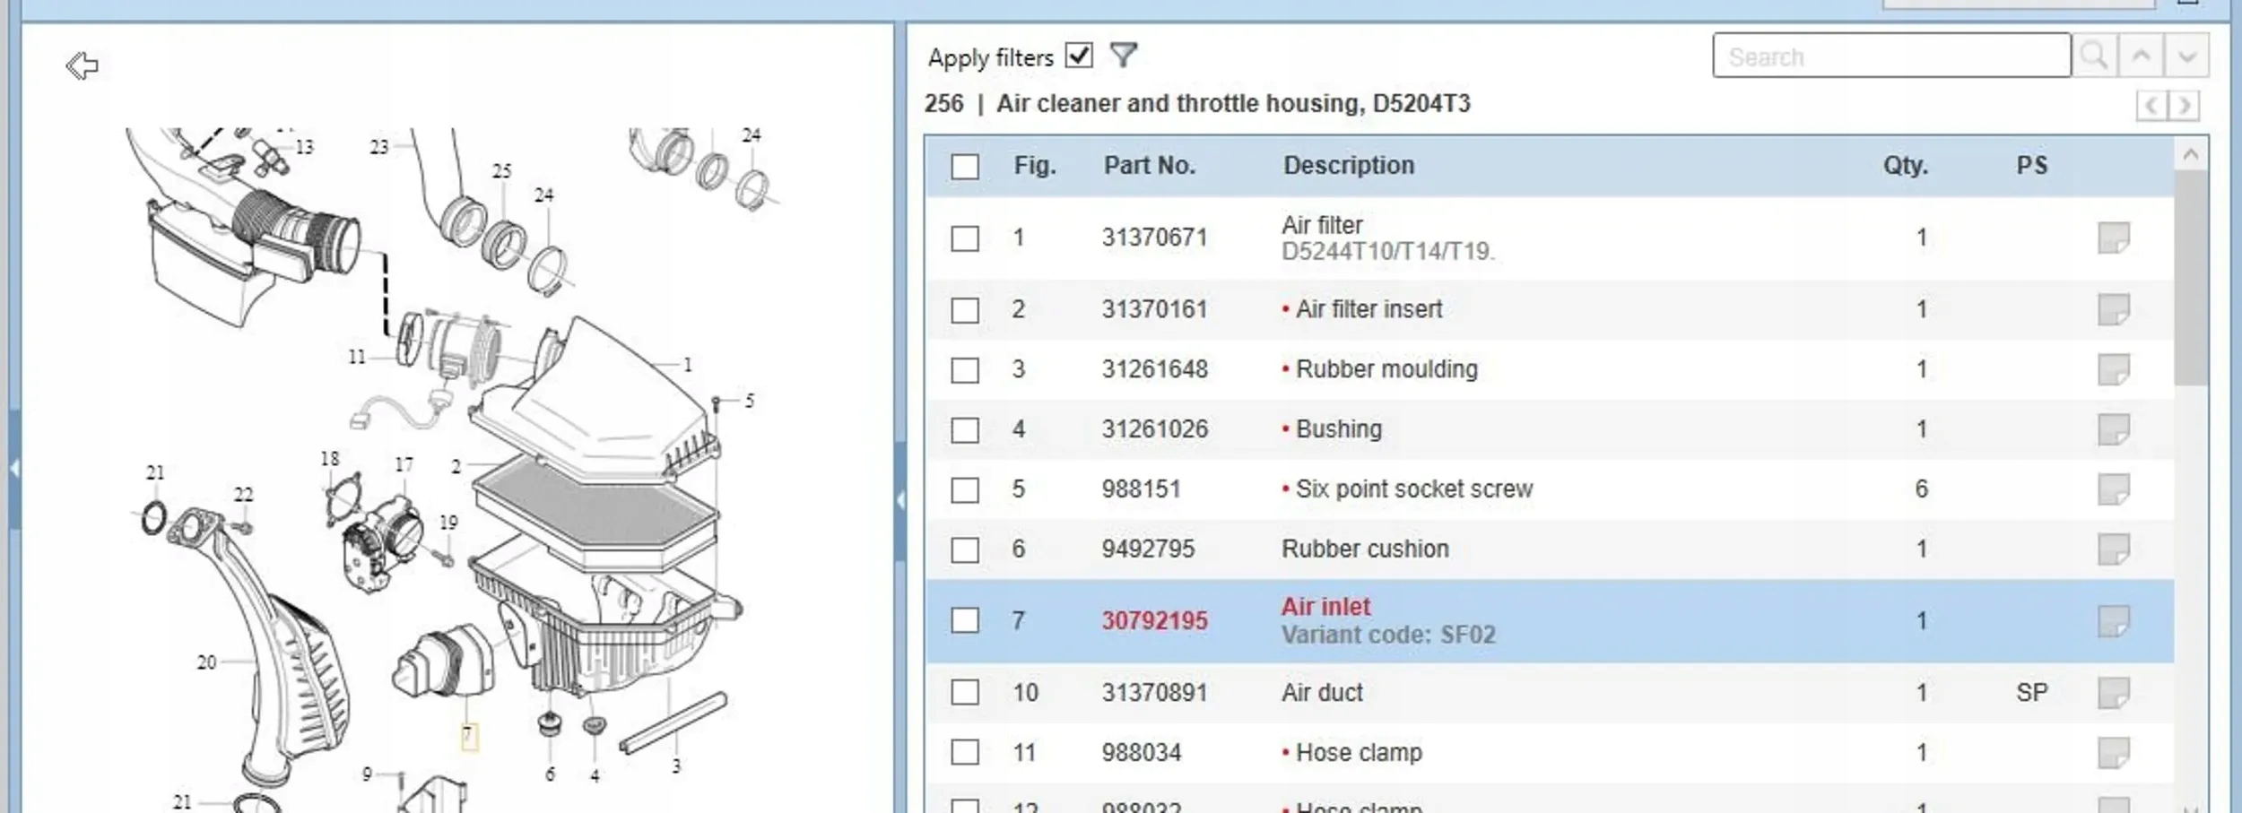Viewport: 2242px width, 813px height.
Task: Open the filter funnel icon
Action: coord(1123,56)
